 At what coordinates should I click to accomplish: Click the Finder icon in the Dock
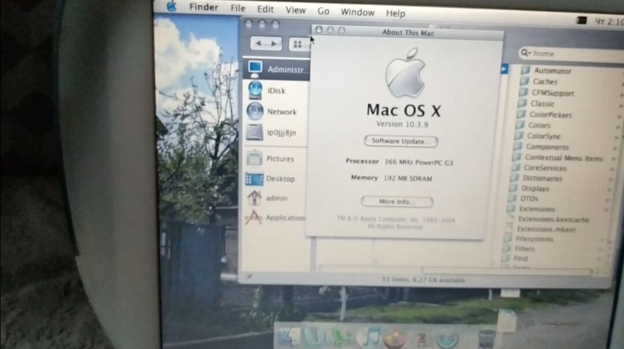[291, 337]
